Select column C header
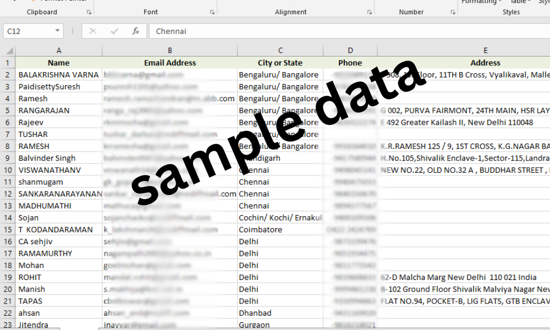The height and width of the screenshot is (330, 550). [x=280, y=51]
